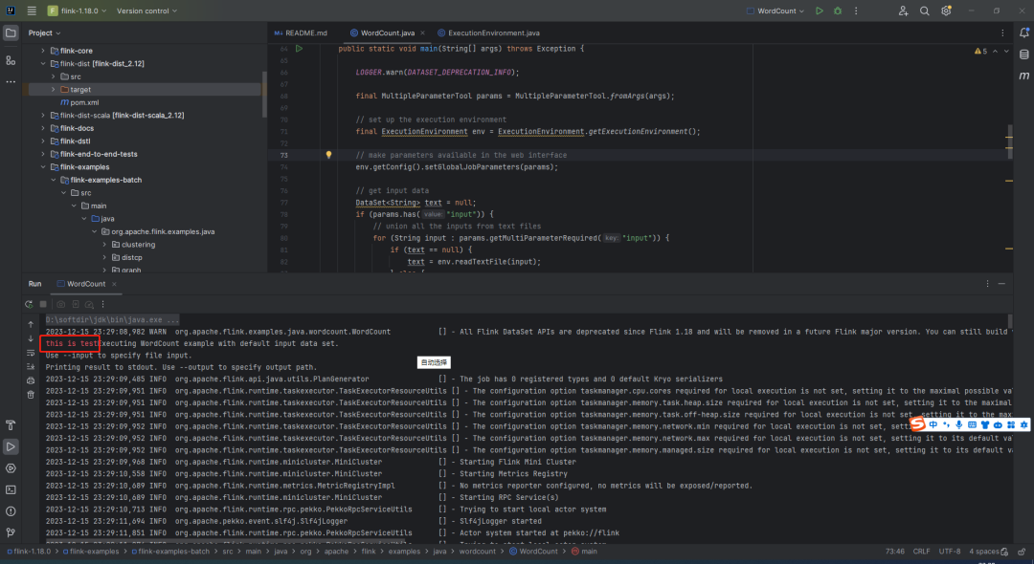Open the Version control menu

(x=146, y=11)
